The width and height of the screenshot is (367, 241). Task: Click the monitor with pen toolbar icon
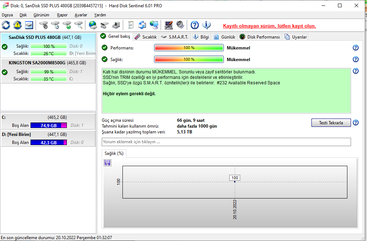coord(169,25)
